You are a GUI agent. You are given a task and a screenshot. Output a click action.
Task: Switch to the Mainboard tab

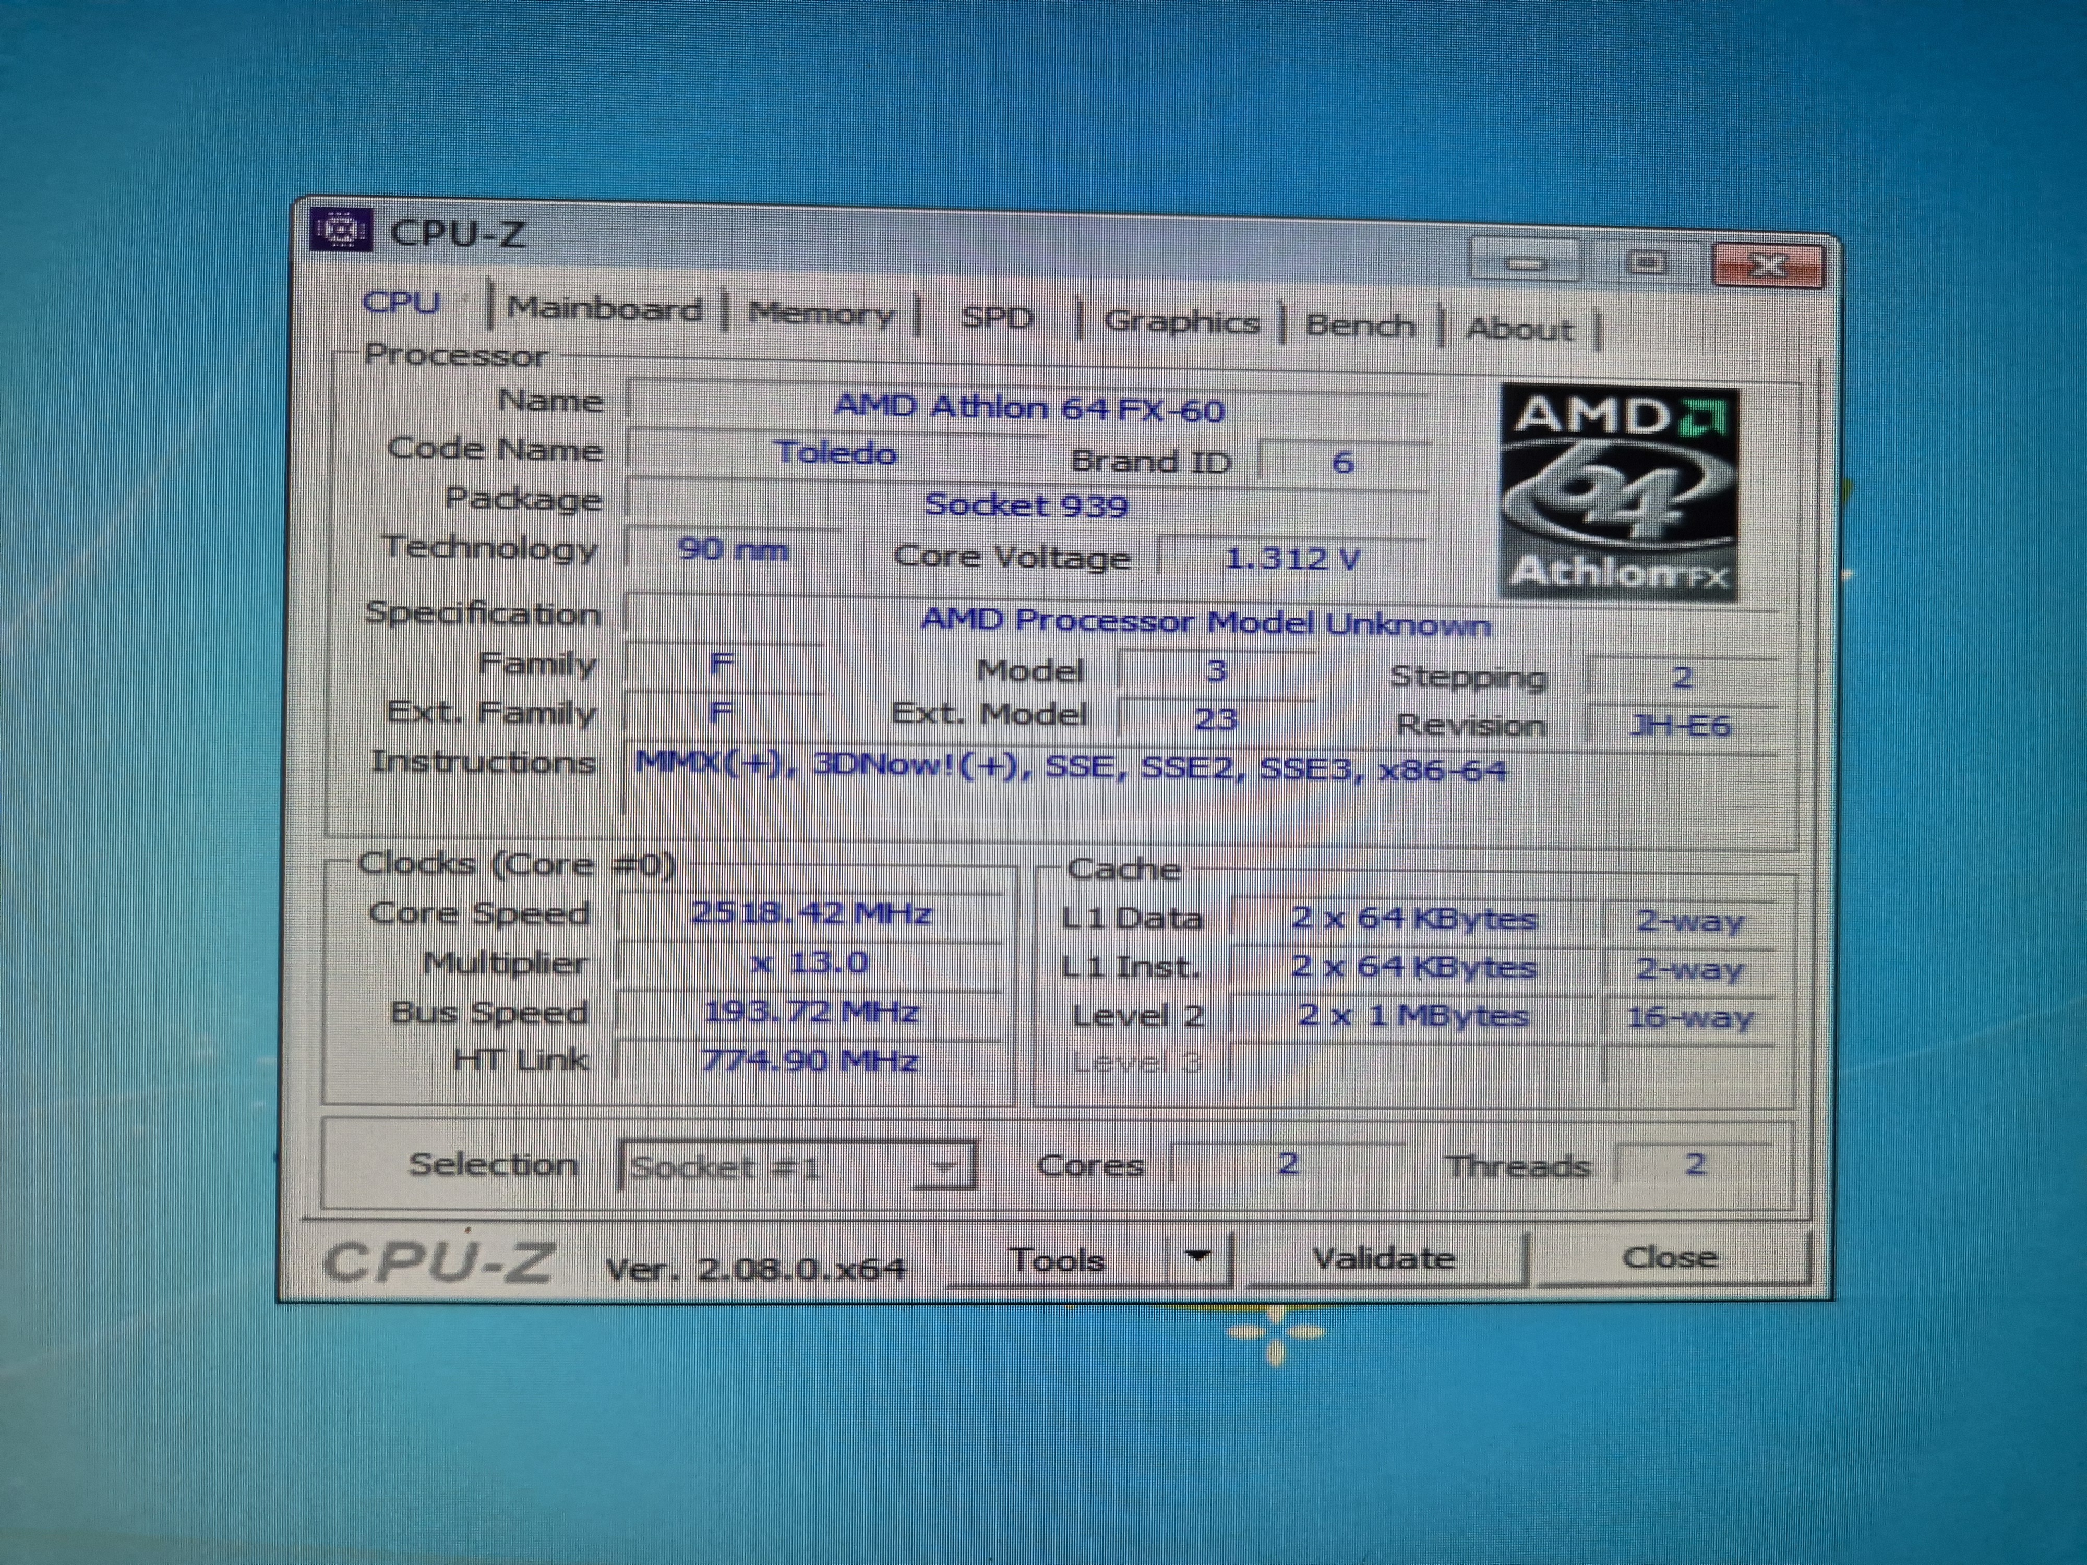(604, 308)
